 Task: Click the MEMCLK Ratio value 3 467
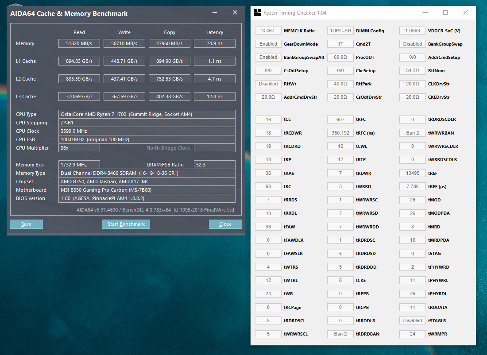click(268, 31)
